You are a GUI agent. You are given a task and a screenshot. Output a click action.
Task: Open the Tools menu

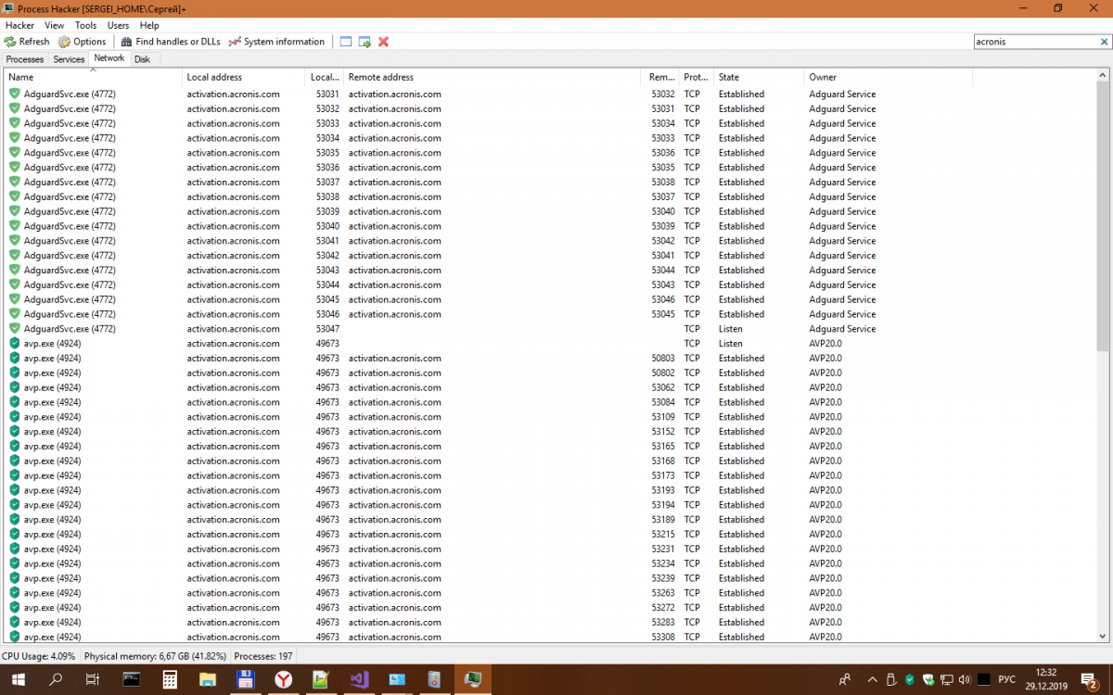[85, 26]
